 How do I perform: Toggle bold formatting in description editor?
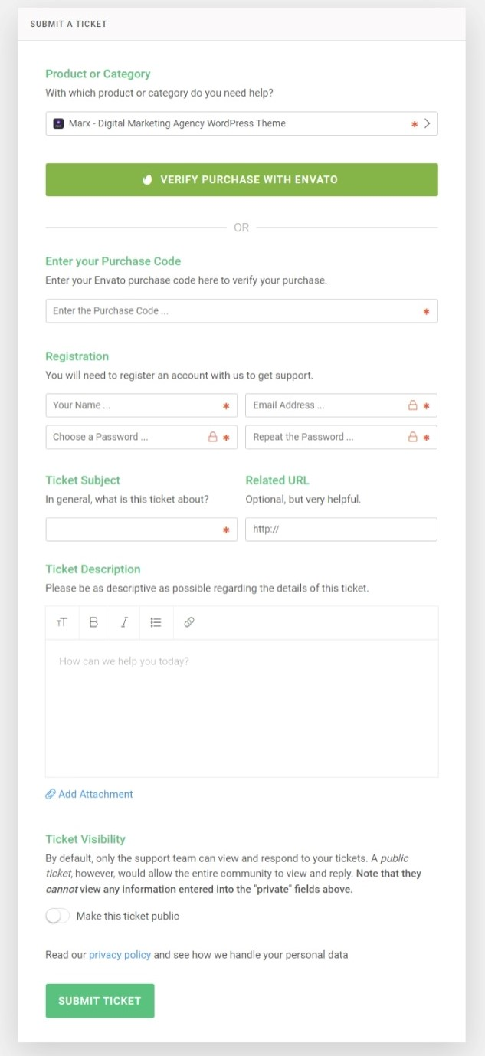[93, 622]
